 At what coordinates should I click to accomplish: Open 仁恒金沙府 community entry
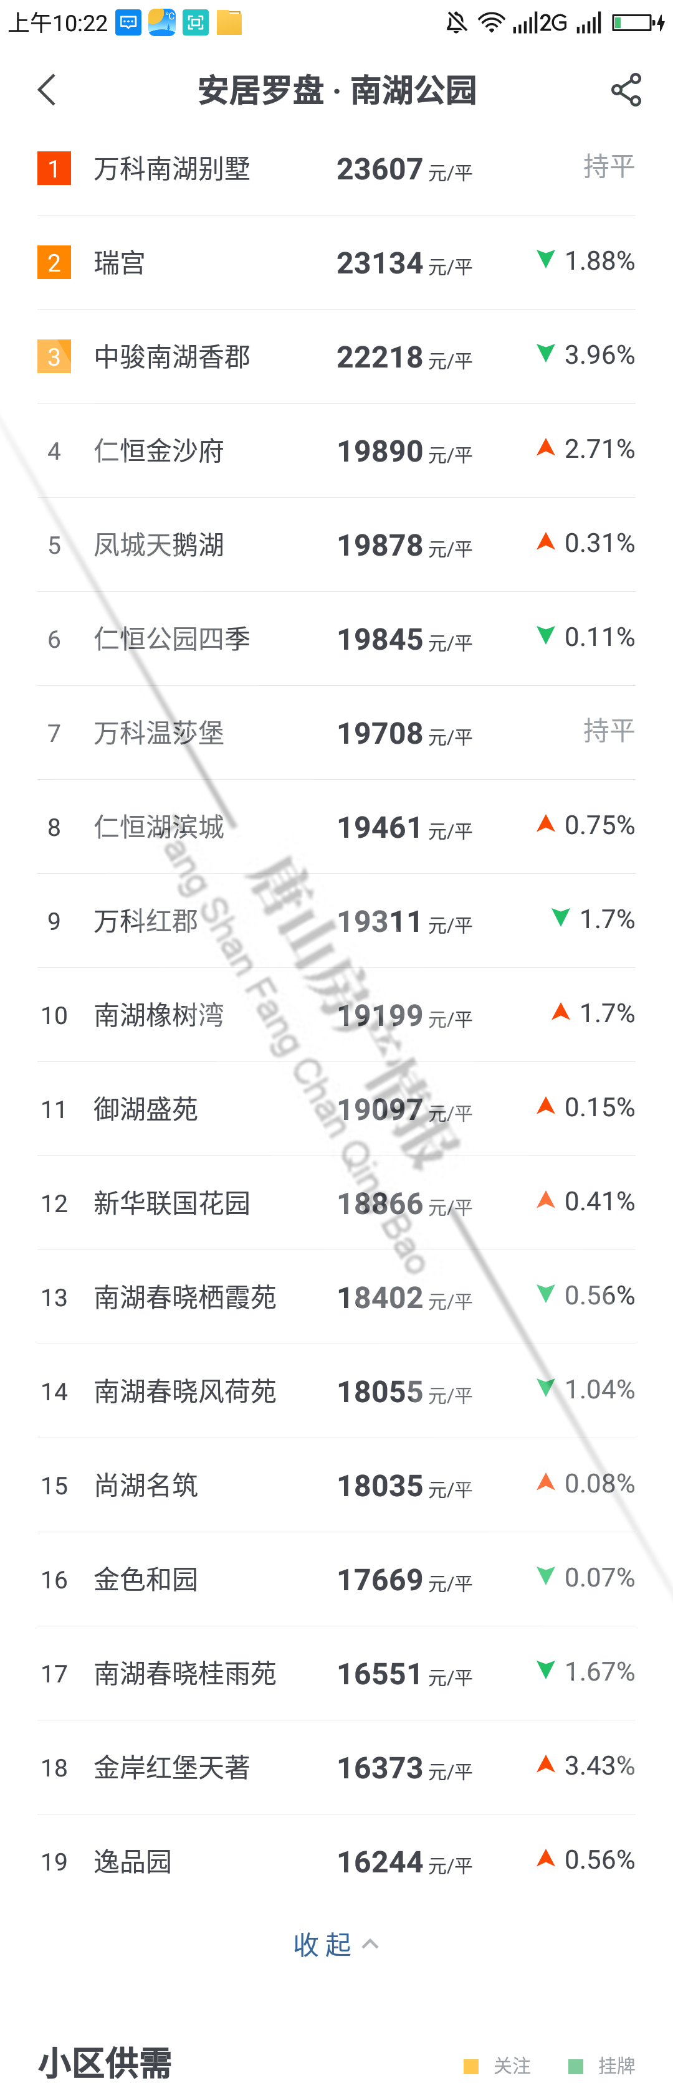pyautogui.click(x=159, y=451)
